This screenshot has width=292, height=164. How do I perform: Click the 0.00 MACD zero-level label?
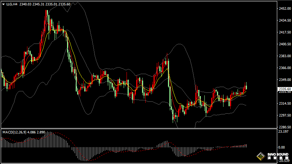pyautogui.click(x=281, y=147)
